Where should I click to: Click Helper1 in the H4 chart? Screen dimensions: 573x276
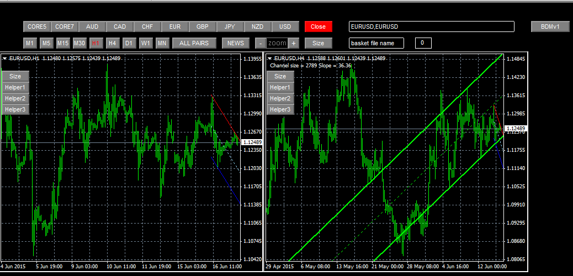(280, 87)
